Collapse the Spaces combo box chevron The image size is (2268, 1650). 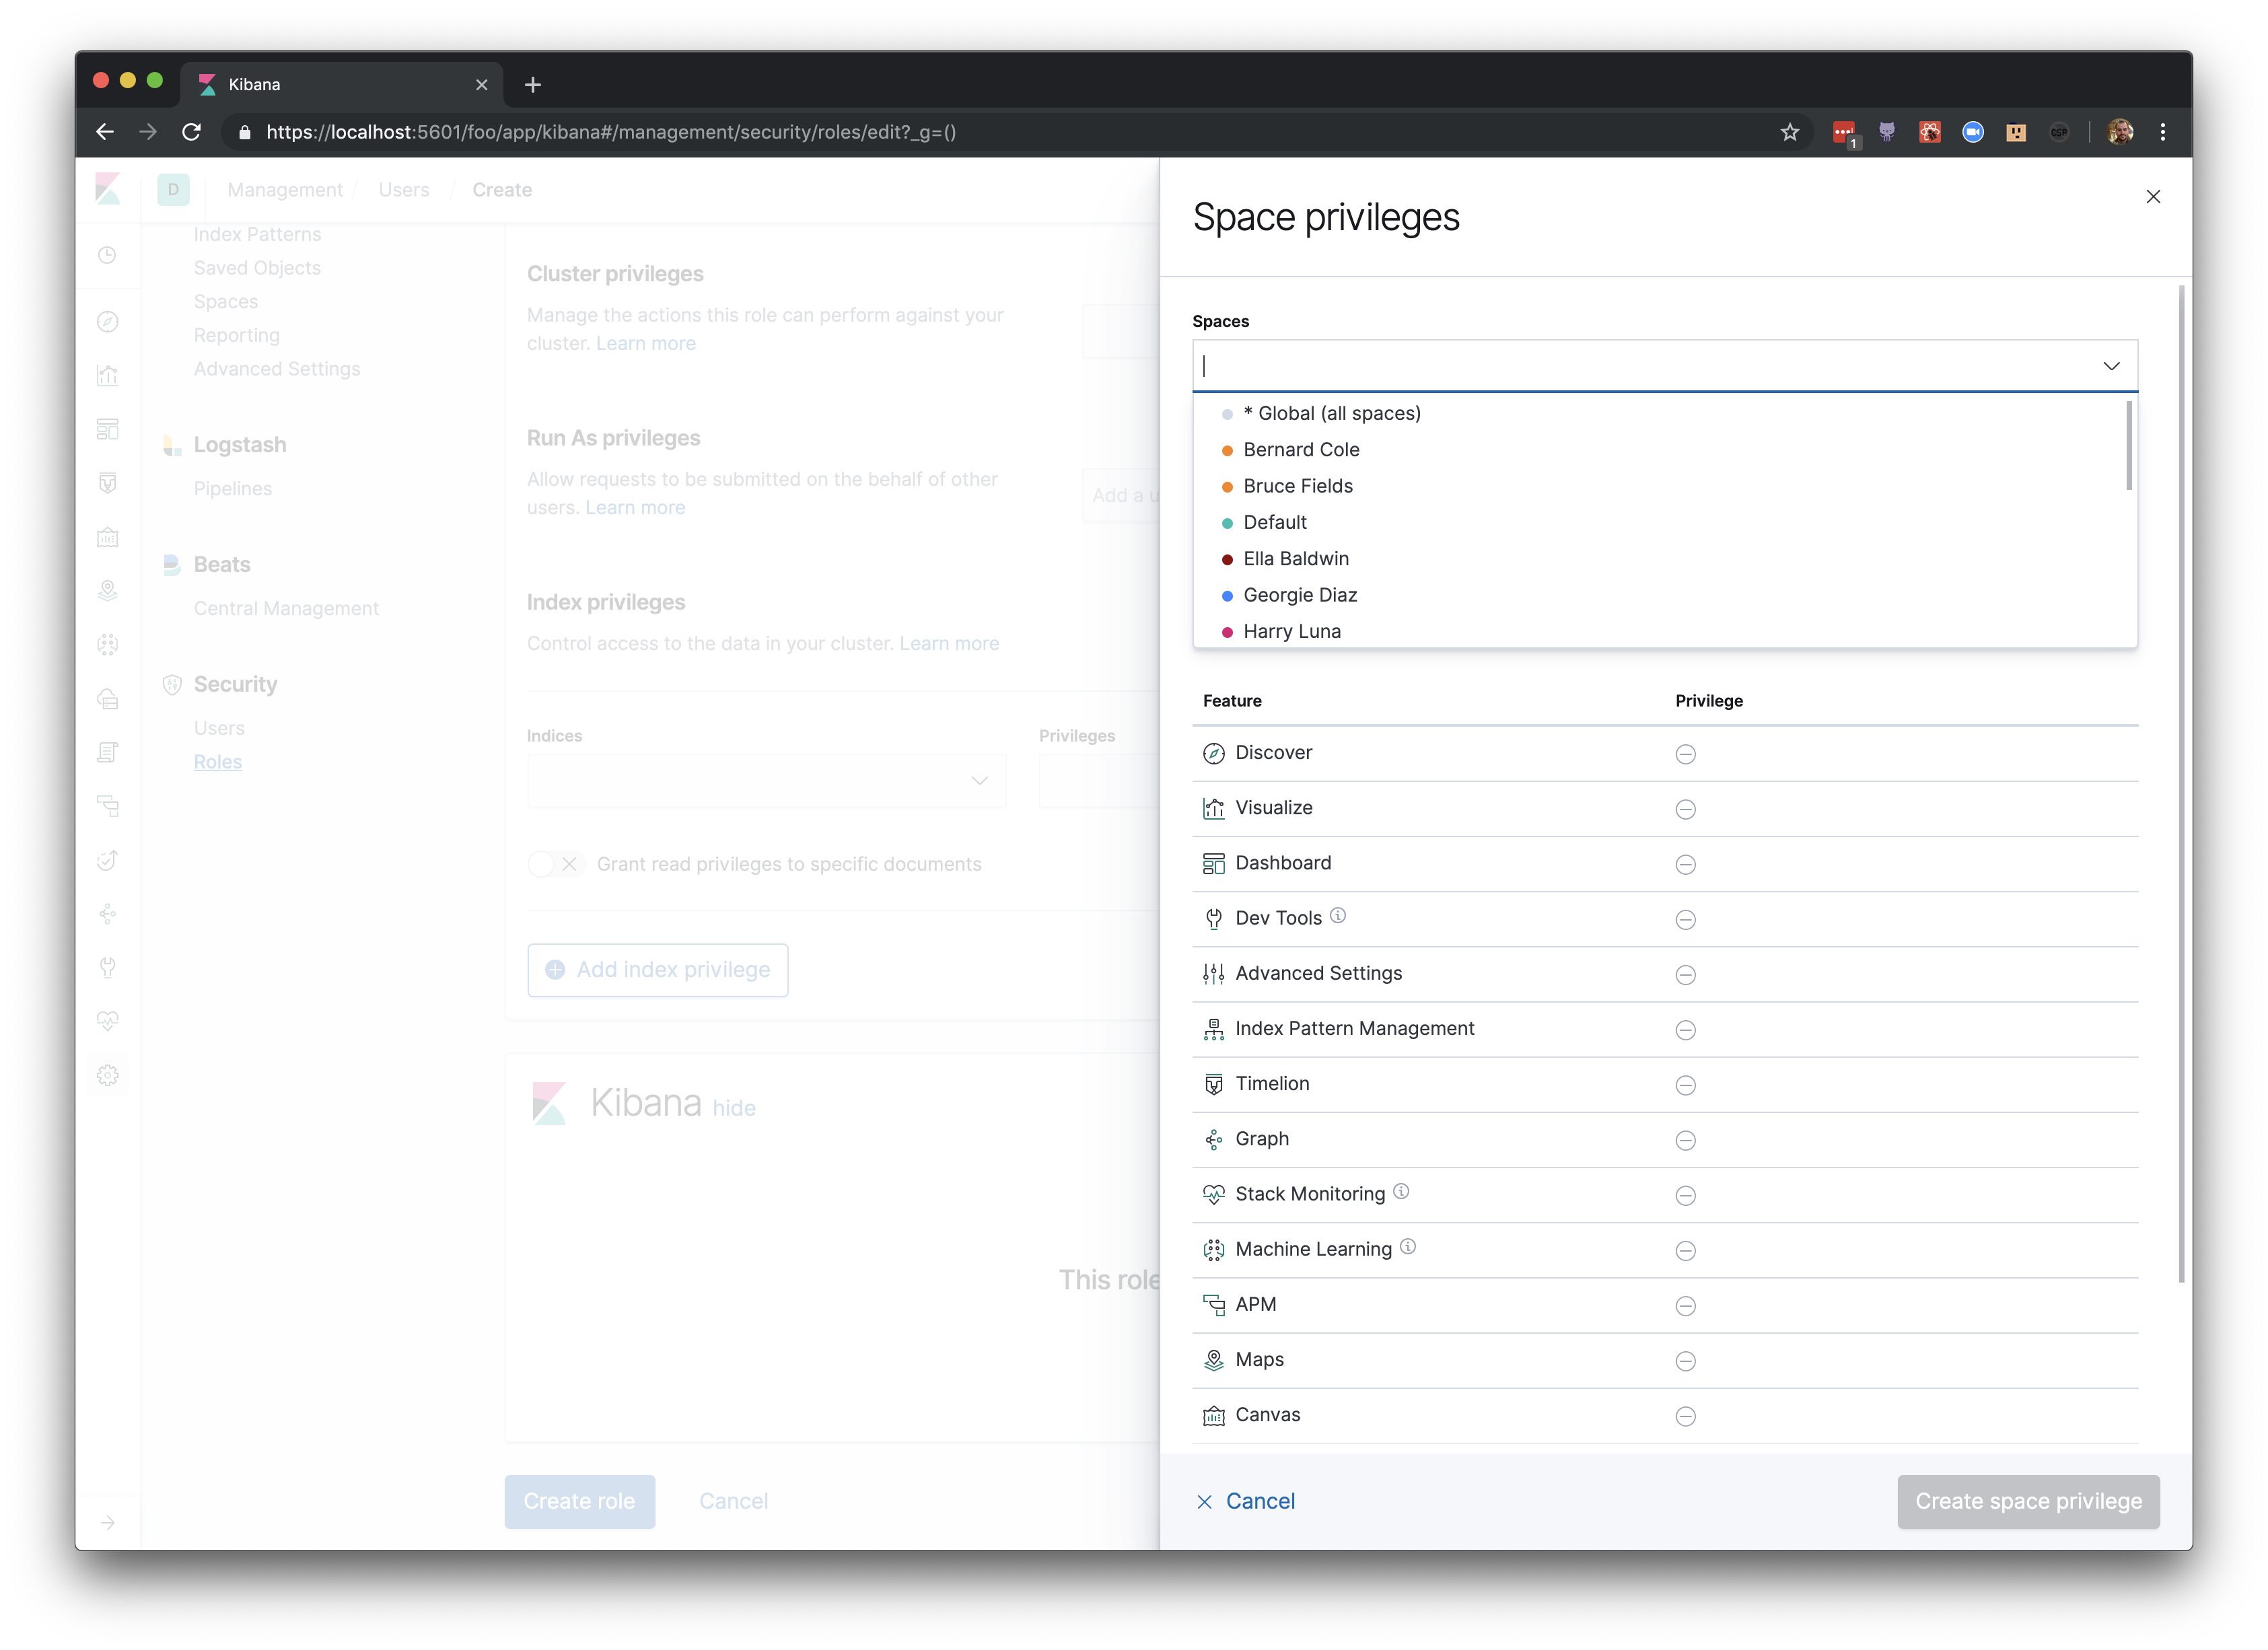[x=2111, y=366]
